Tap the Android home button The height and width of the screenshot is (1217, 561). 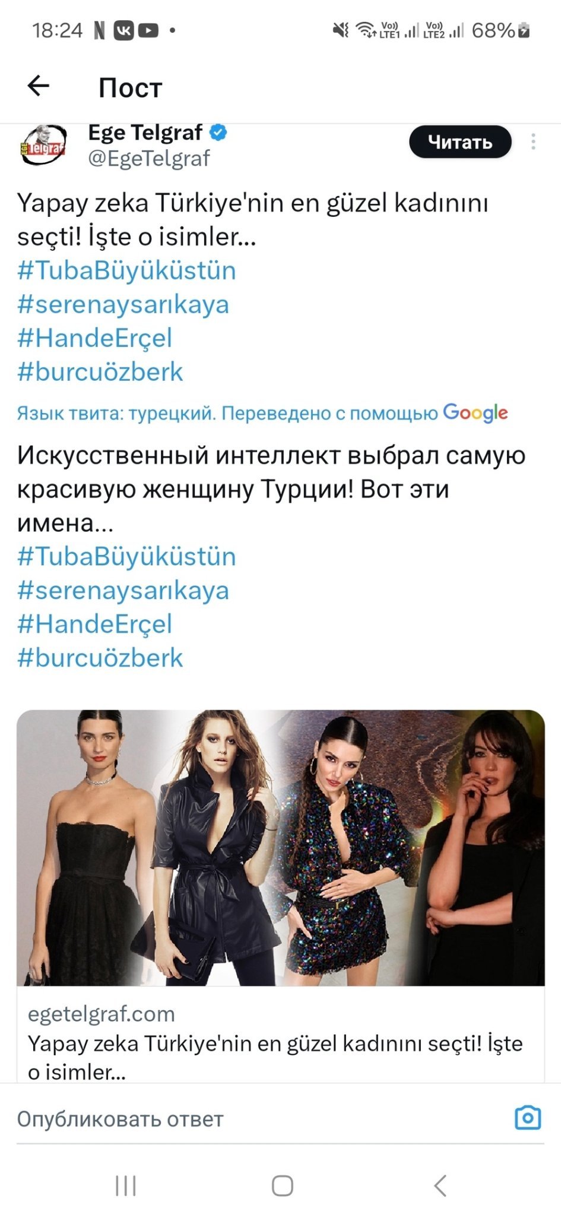point(283,1186)
